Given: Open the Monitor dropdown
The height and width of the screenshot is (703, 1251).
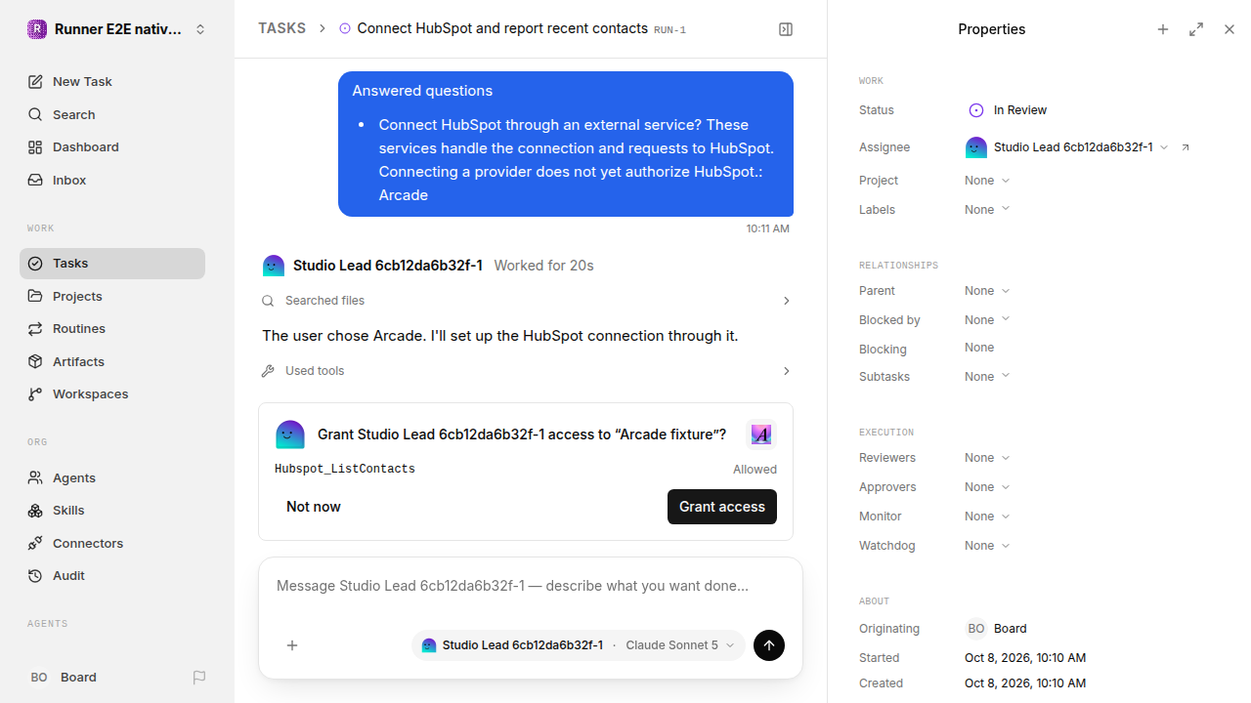Looking at the screenshot, I should pos(987,517).
